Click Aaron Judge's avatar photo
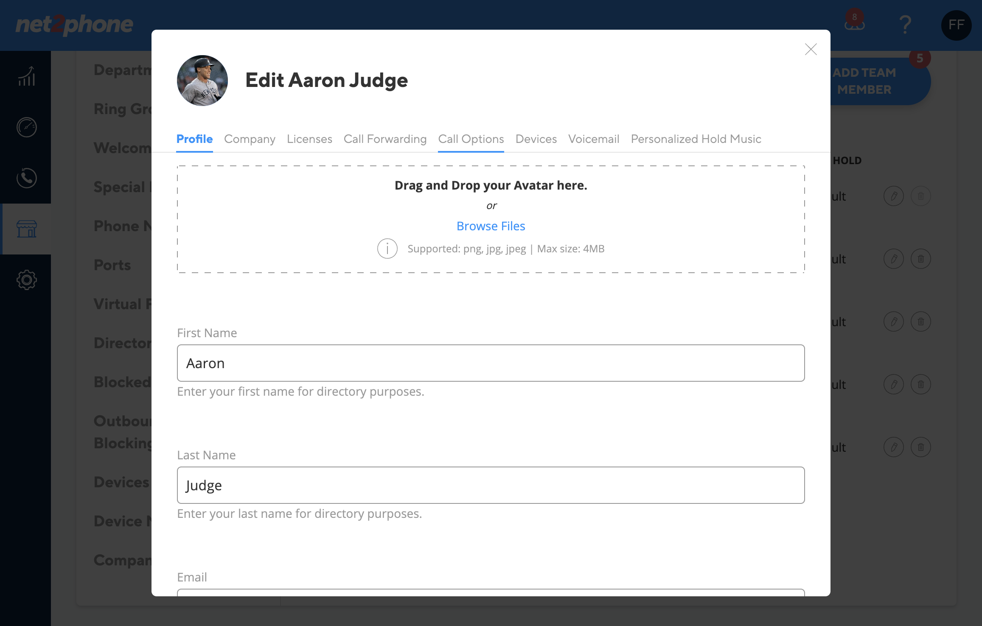This screenshot has width=982, height=626. click(x=202, y=80)
